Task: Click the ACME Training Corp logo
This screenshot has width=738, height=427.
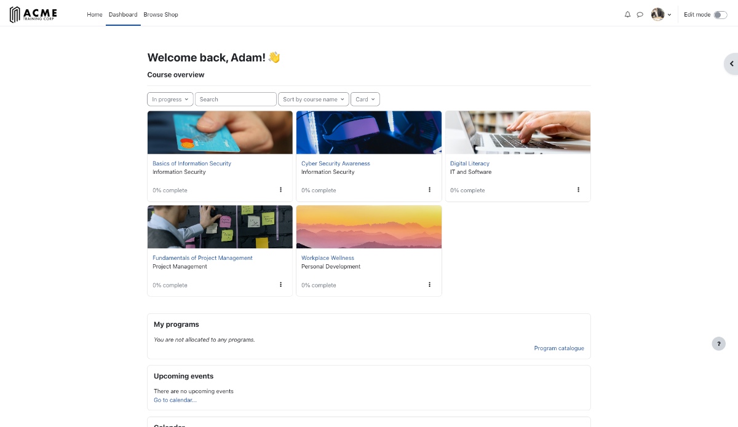Action: tap(33, 15)
